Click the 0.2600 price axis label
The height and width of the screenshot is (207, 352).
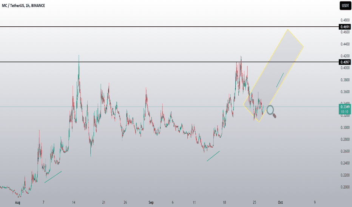(x=345, y=151)
